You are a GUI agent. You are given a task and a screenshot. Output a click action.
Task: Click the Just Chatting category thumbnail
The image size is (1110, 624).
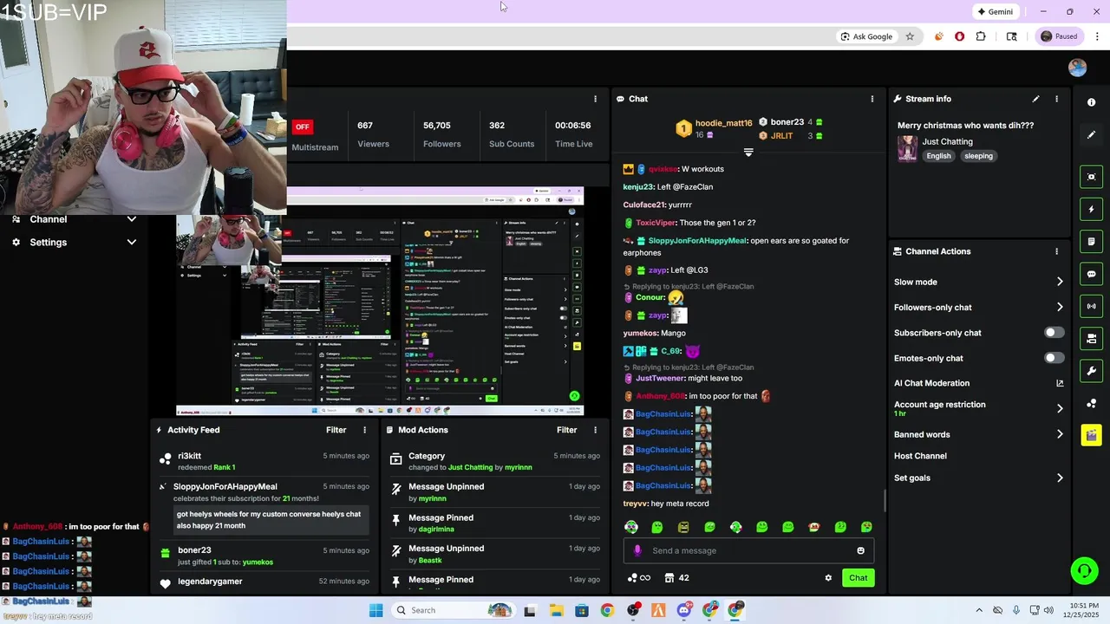point(907,148)
